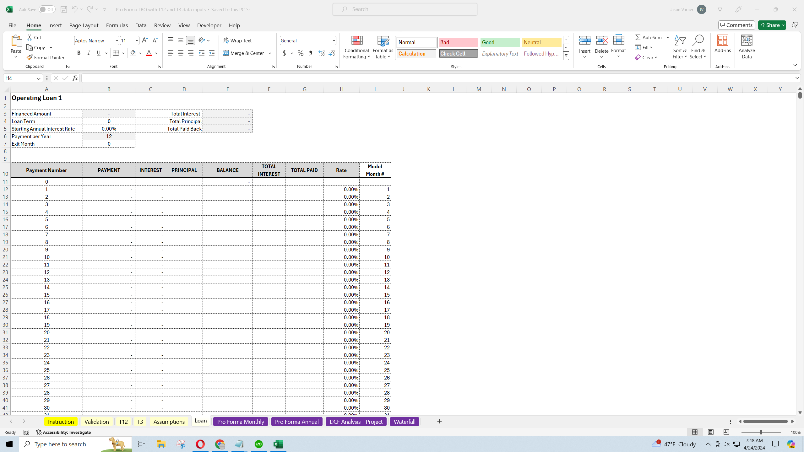Click the Merge & Center icon

tap(225, 53)
